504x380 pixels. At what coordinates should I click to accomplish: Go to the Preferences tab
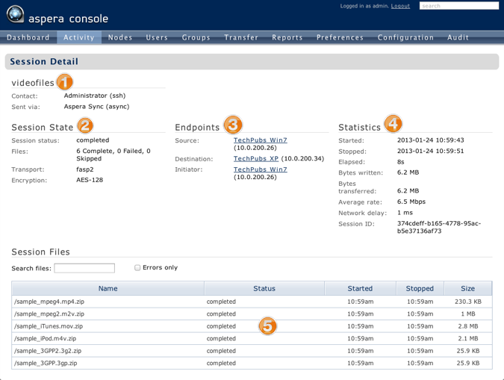pos(340,37)
